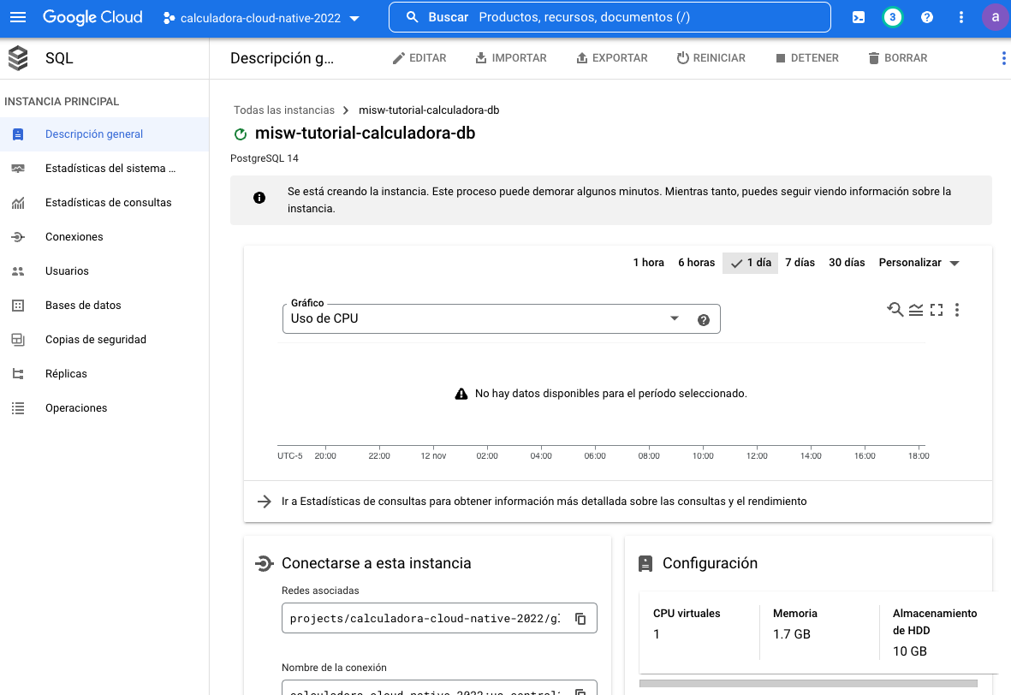This screenshot has height=695, width=1011.
Task: Toggle the chart legend icon
Action: pos(916,310)
